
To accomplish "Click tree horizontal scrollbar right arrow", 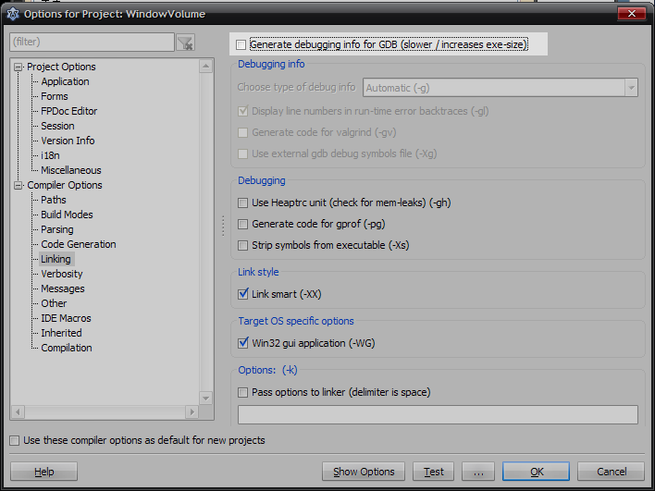I will pyautogui.click(x=192, y=412).
